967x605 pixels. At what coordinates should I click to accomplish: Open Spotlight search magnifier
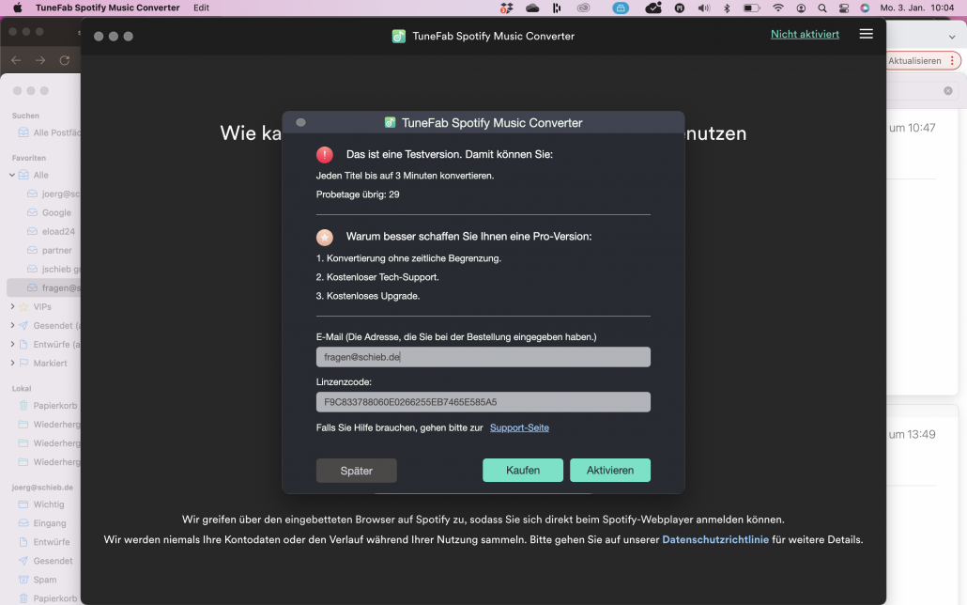coord(822,8)
